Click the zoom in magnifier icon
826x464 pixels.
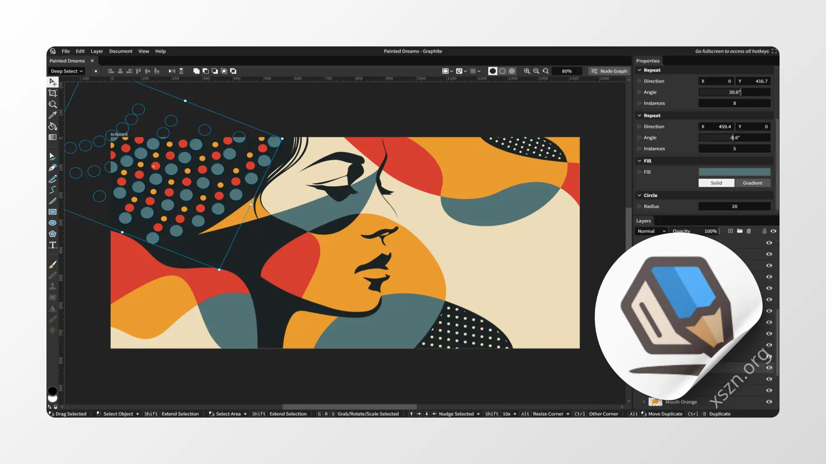(x=527, y=71)
